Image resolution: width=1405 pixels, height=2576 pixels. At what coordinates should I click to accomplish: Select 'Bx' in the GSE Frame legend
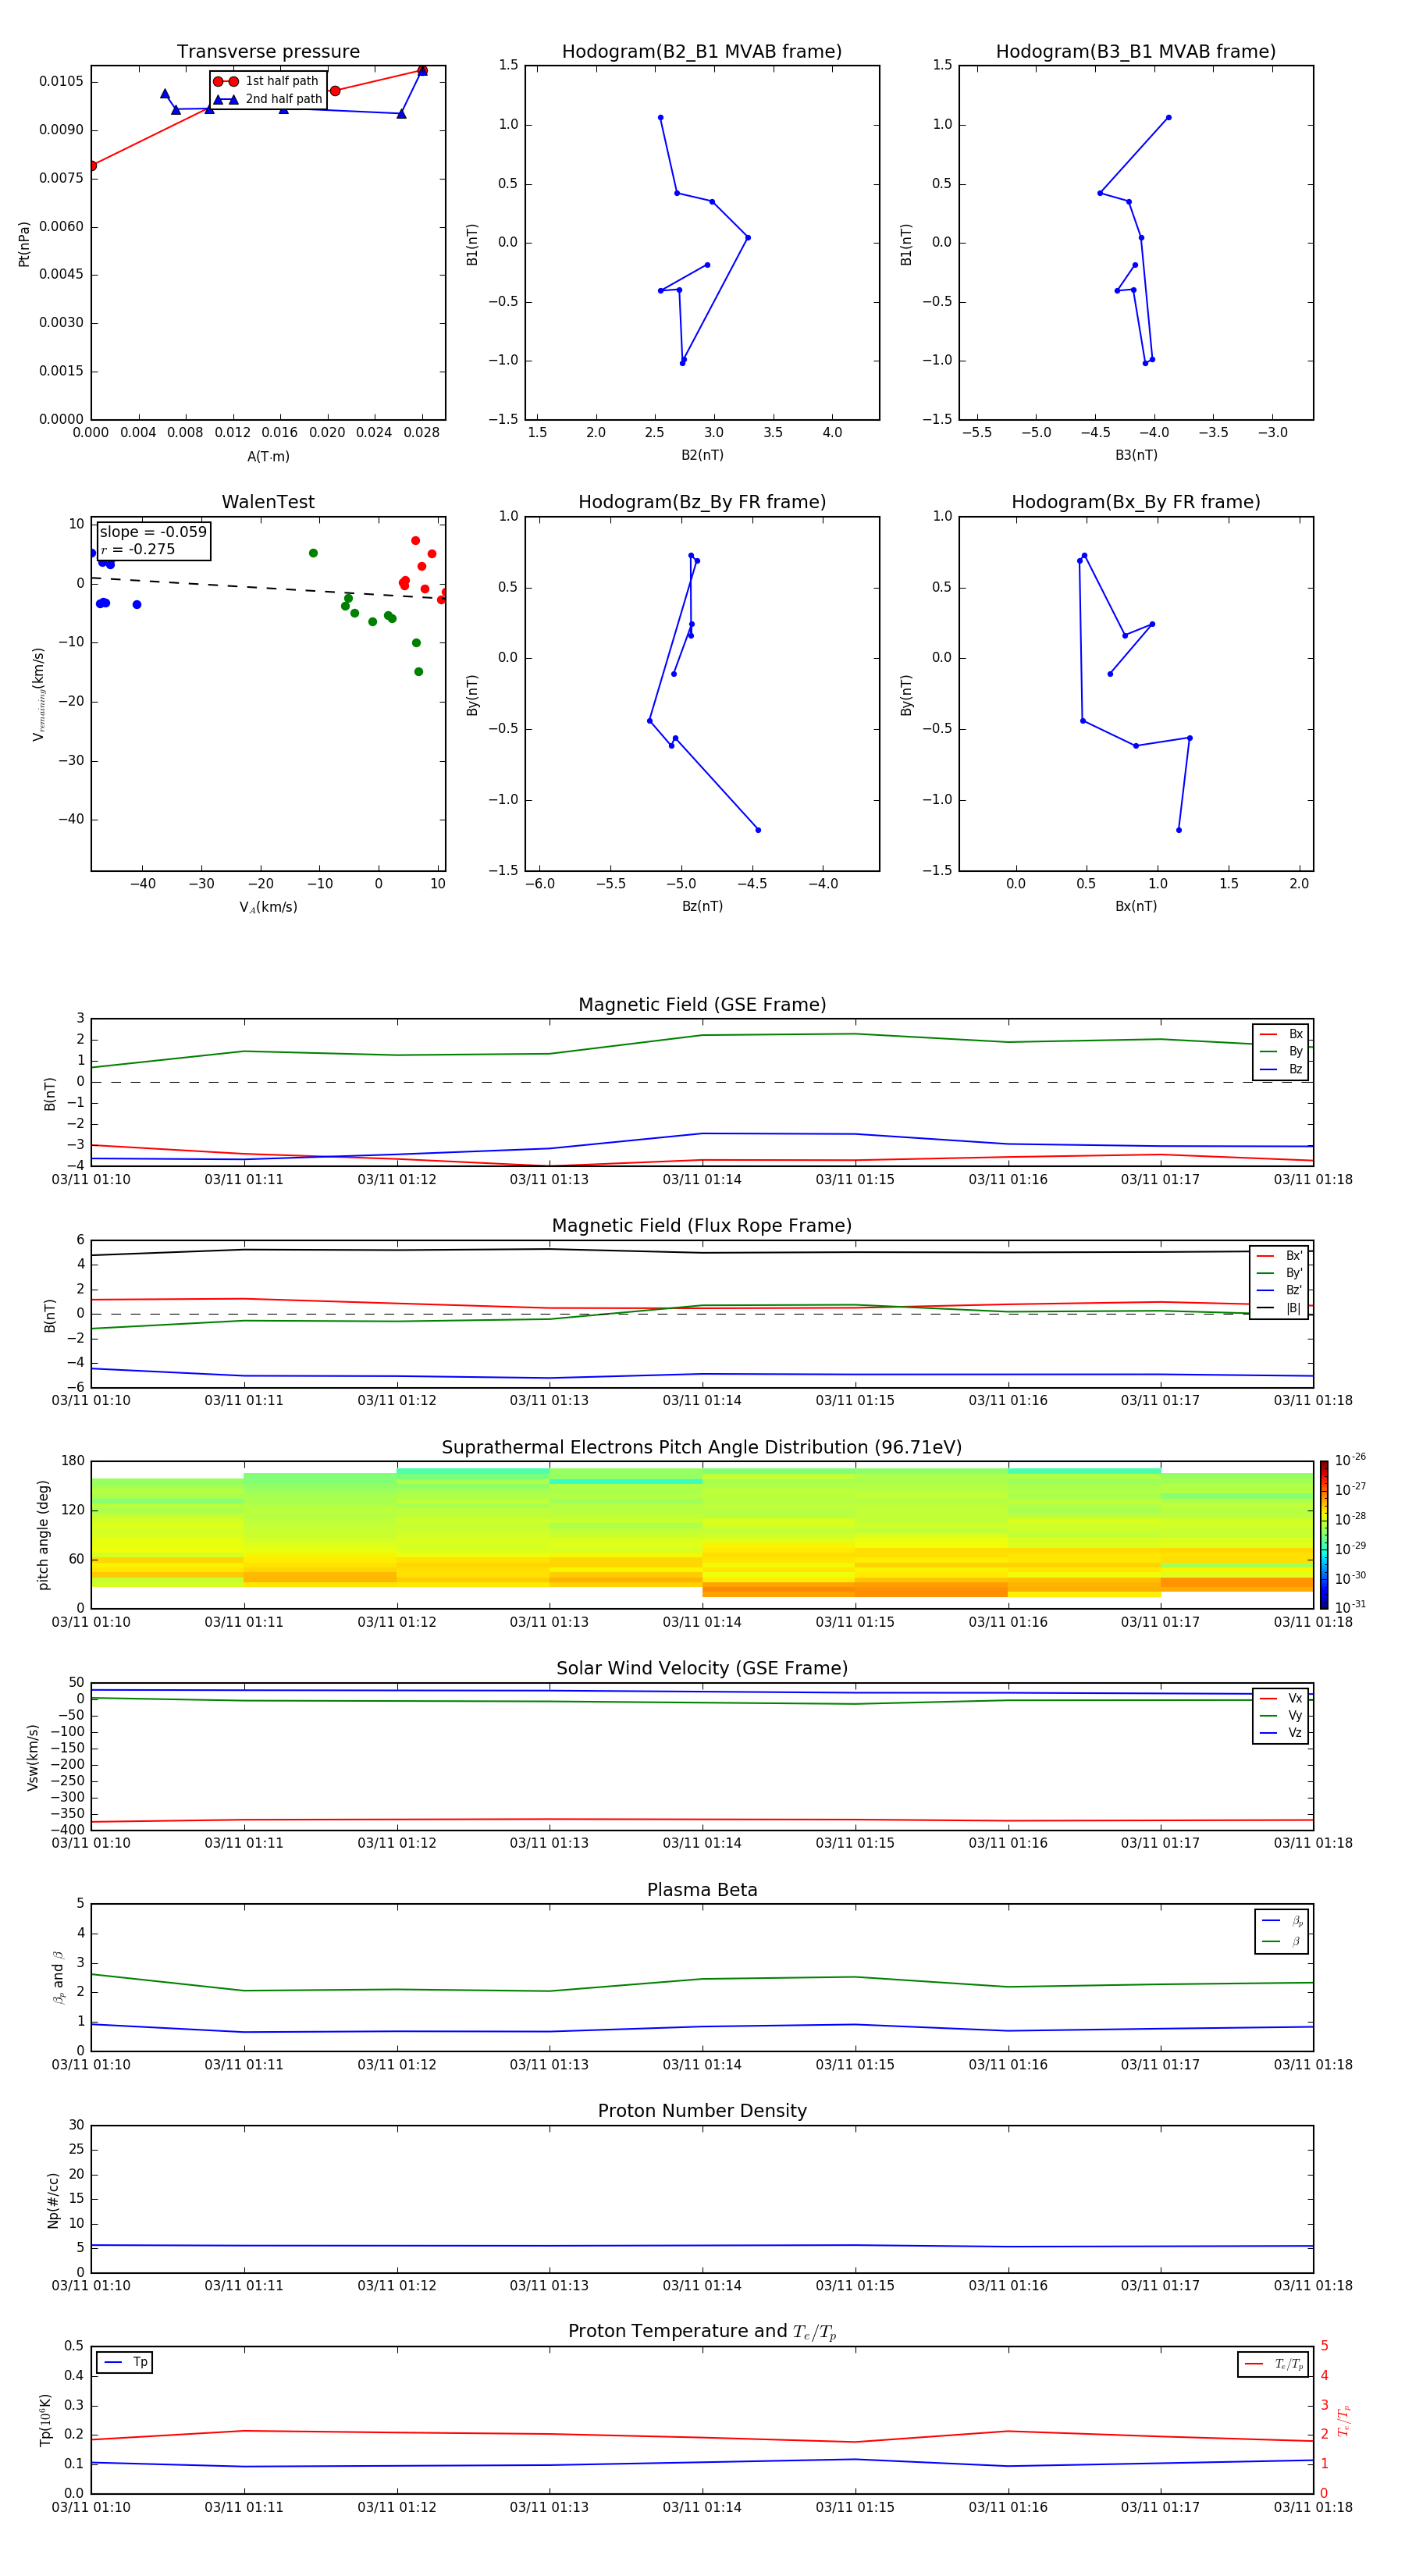coord(1281,1034)
